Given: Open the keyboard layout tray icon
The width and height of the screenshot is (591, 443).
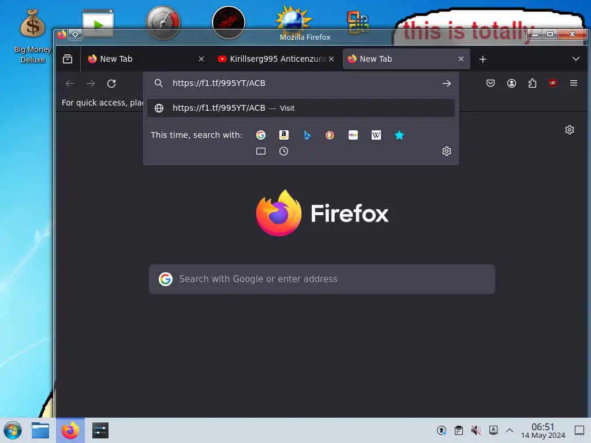Looking at the screenshot, I should [x=493, y=430].
